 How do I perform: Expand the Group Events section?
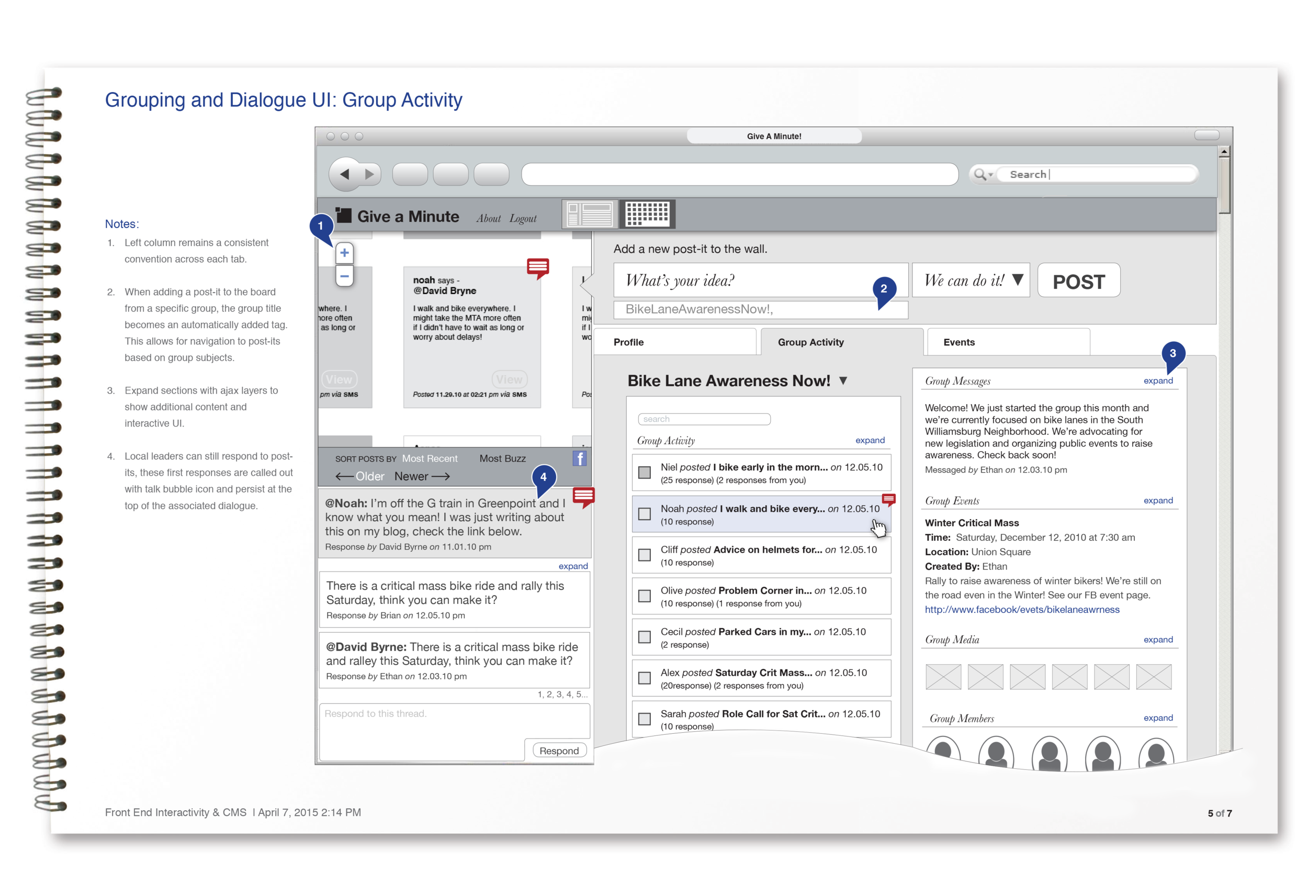pyautogui.click(x=1158, y=500)
